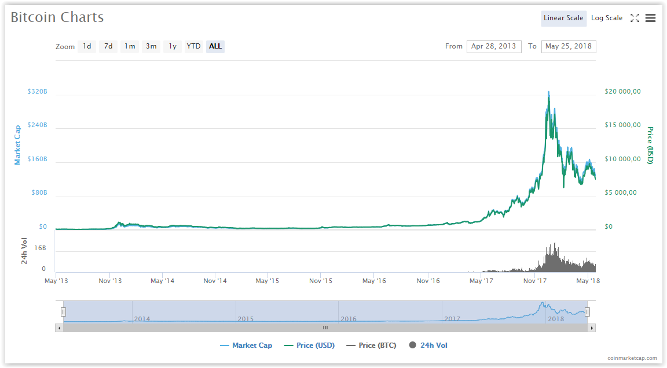Select the ALL zoom range
This screenshot has width=667, height=368.
click(215, 46)
